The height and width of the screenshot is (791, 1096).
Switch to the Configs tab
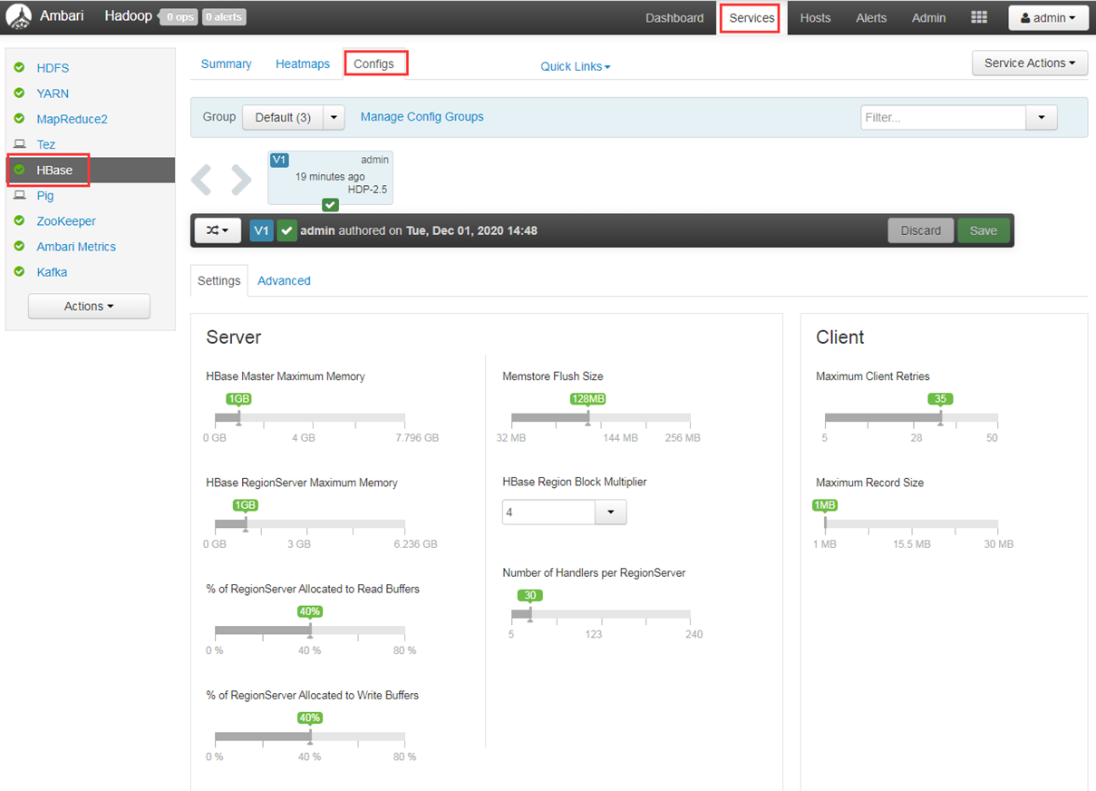[x=374, y=63]
